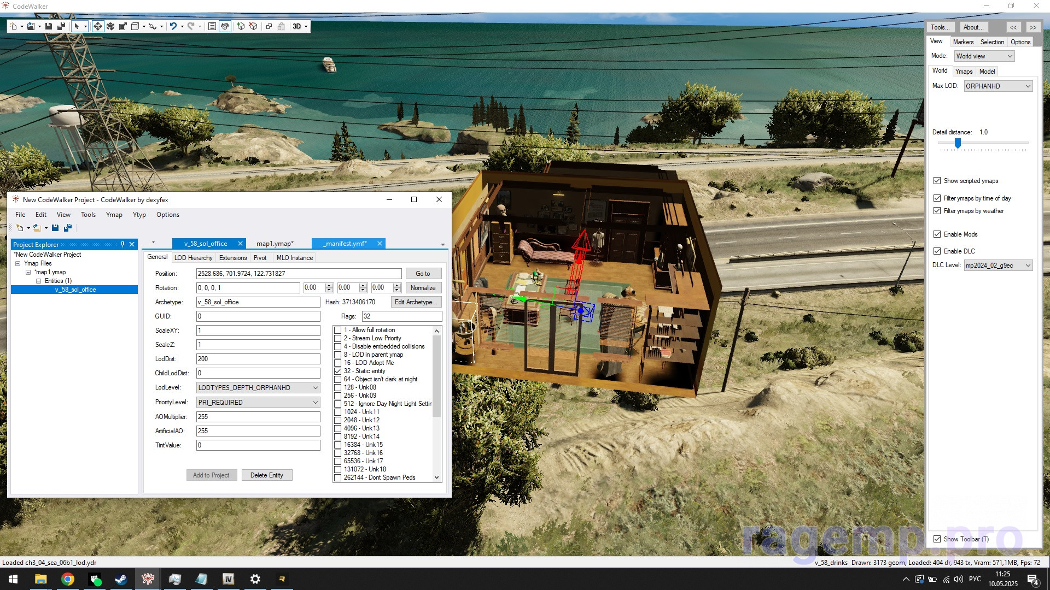Screen dimensions: 1050x590
Task: Click the add entity green plus cube icon
Action: click(241, 26)
